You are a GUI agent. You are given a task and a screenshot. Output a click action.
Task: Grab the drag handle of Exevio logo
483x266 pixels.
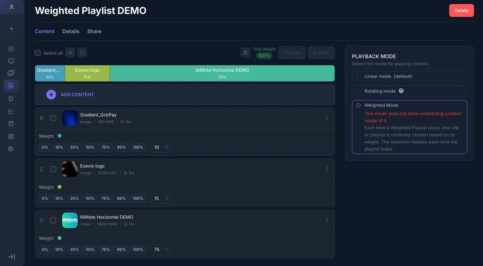click(42, 169)
